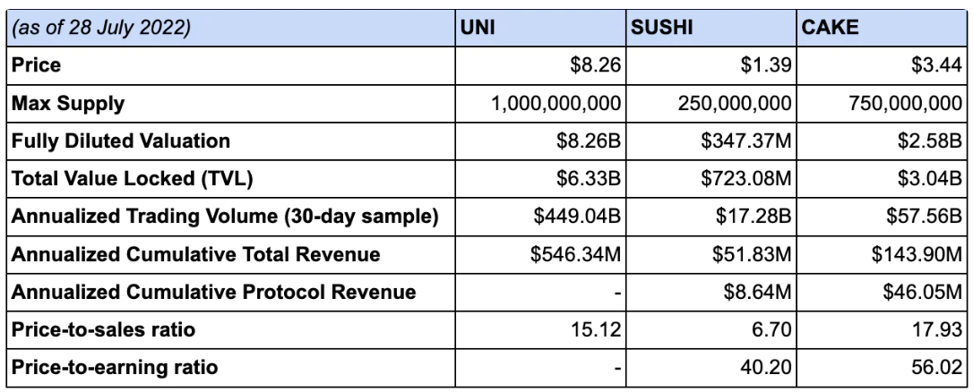Click the SUSHI column header
Viewport: 973px width, 392px height.
(x=659, y=28)
